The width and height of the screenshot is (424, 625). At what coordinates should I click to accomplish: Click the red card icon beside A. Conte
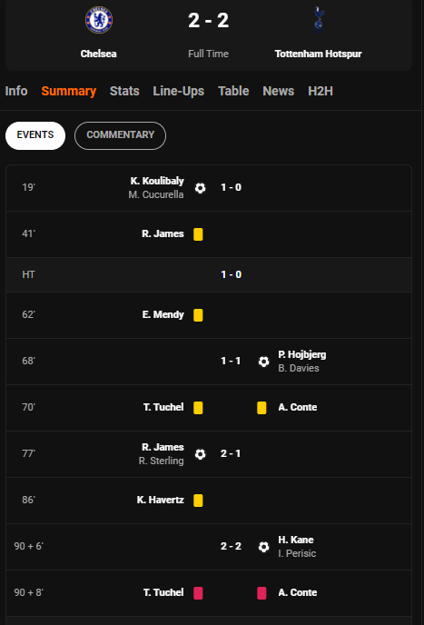tap(261, 593)
